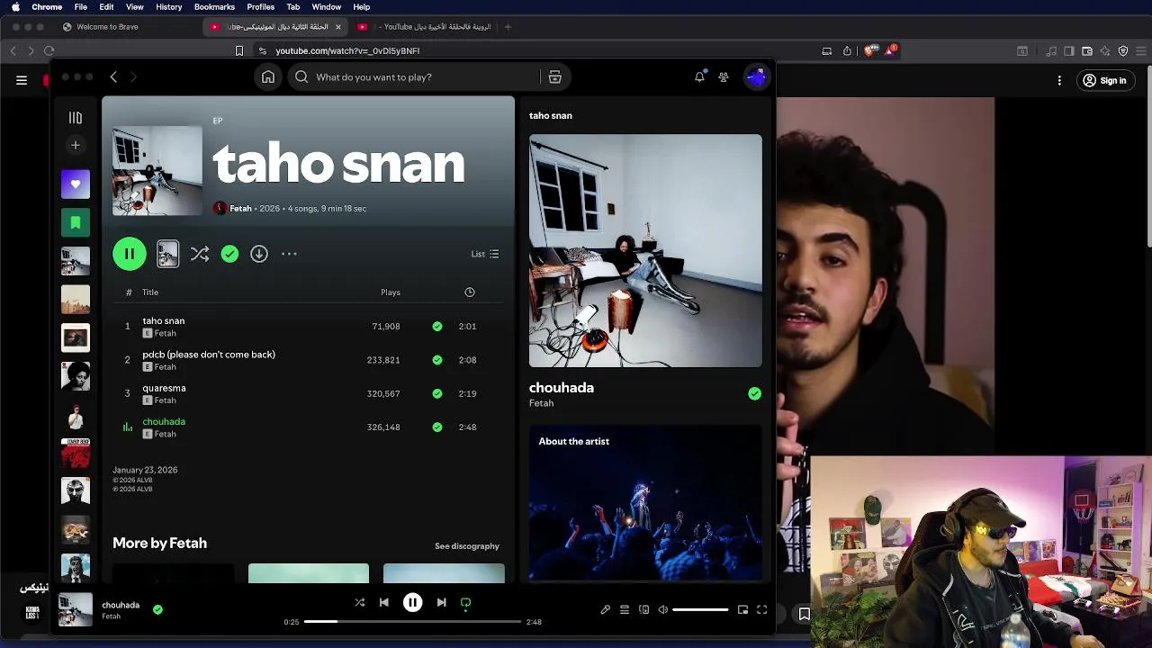Click the Brave Shields lion icon

(869, 51)
